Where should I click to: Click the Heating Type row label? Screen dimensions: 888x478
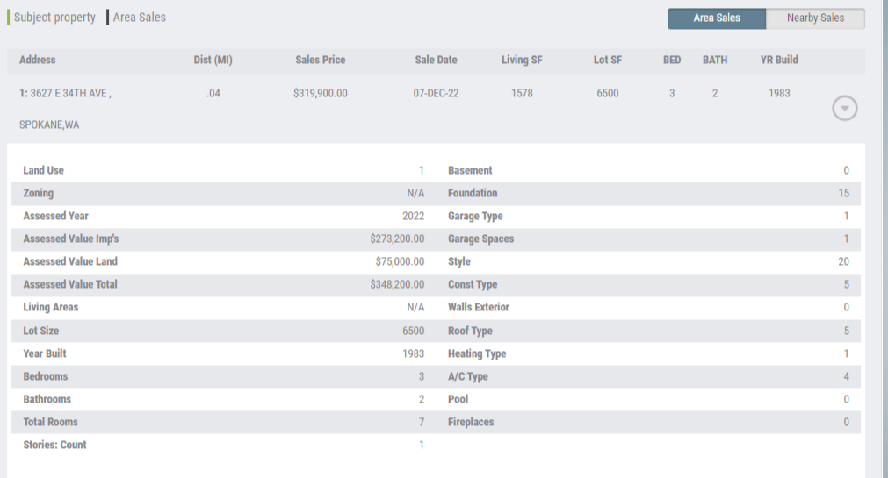(x=477, y=353)
